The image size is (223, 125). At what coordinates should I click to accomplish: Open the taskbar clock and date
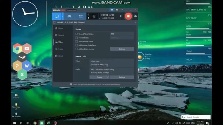200,123
